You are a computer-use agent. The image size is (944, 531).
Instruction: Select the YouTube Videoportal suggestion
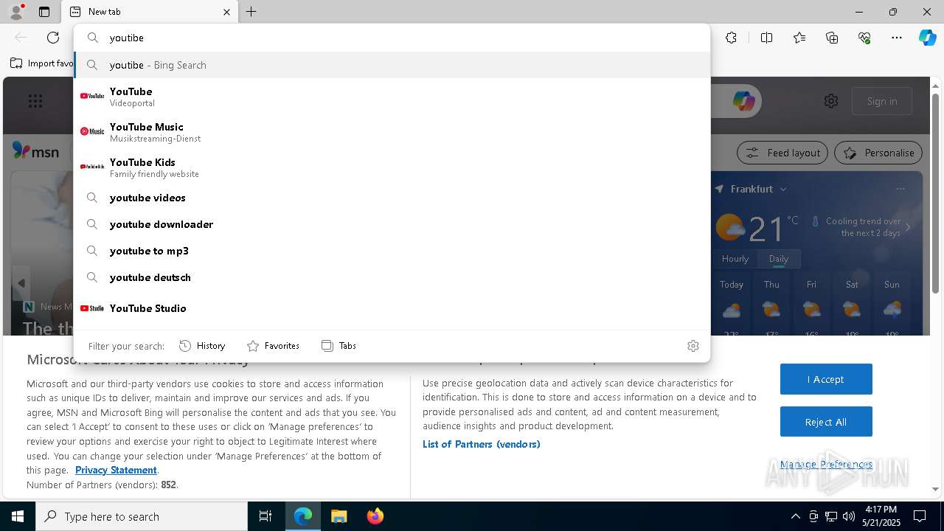coord(392,97)
